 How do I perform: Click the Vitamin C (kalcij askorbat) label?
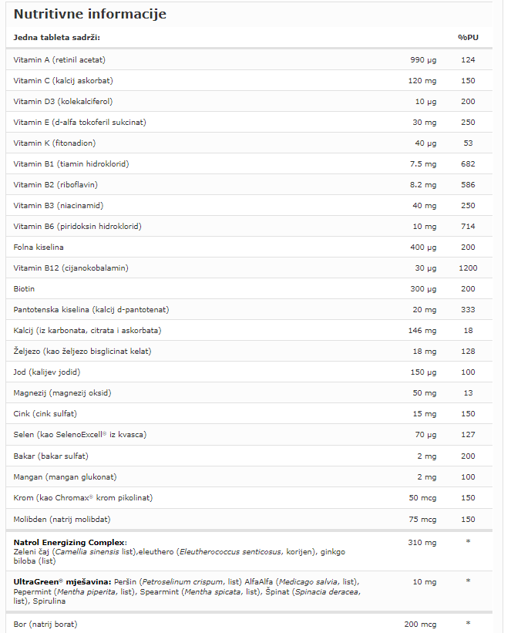(63, 81)
